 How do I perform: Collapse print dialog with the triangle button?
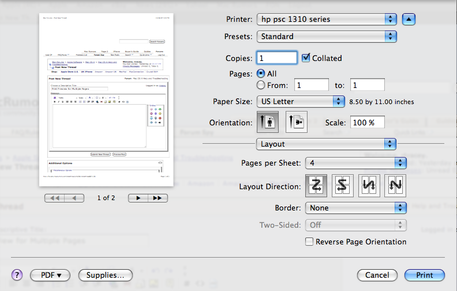tap(409, 20)
